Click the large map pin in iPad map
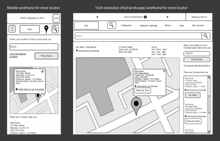 coord(136,106)
